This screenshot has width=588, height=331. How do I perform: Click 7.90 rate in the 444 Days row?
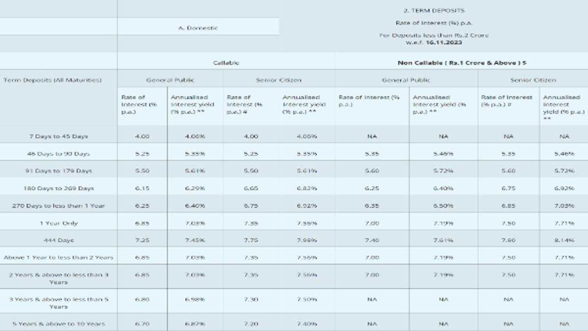(508, 240)
